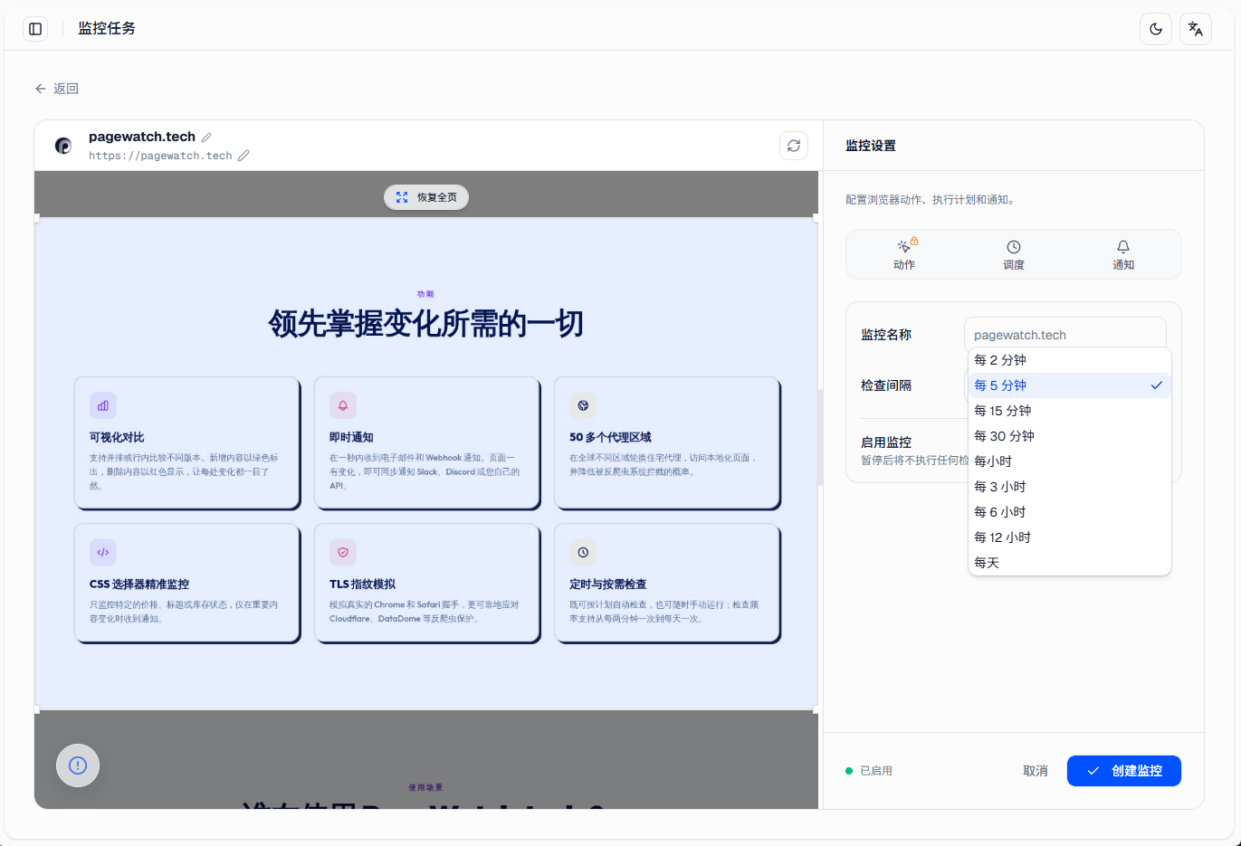Select 每 6 小时 interval option

coord(1070,512)
